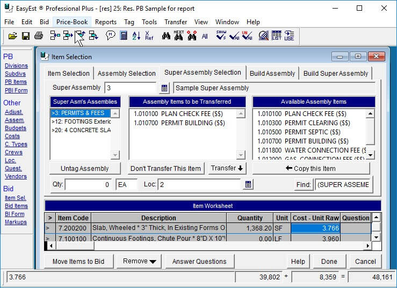Click the Open folder toolbar icon
Image resolution: width=397 pixels, height=288 pixels.
point(13,35)
